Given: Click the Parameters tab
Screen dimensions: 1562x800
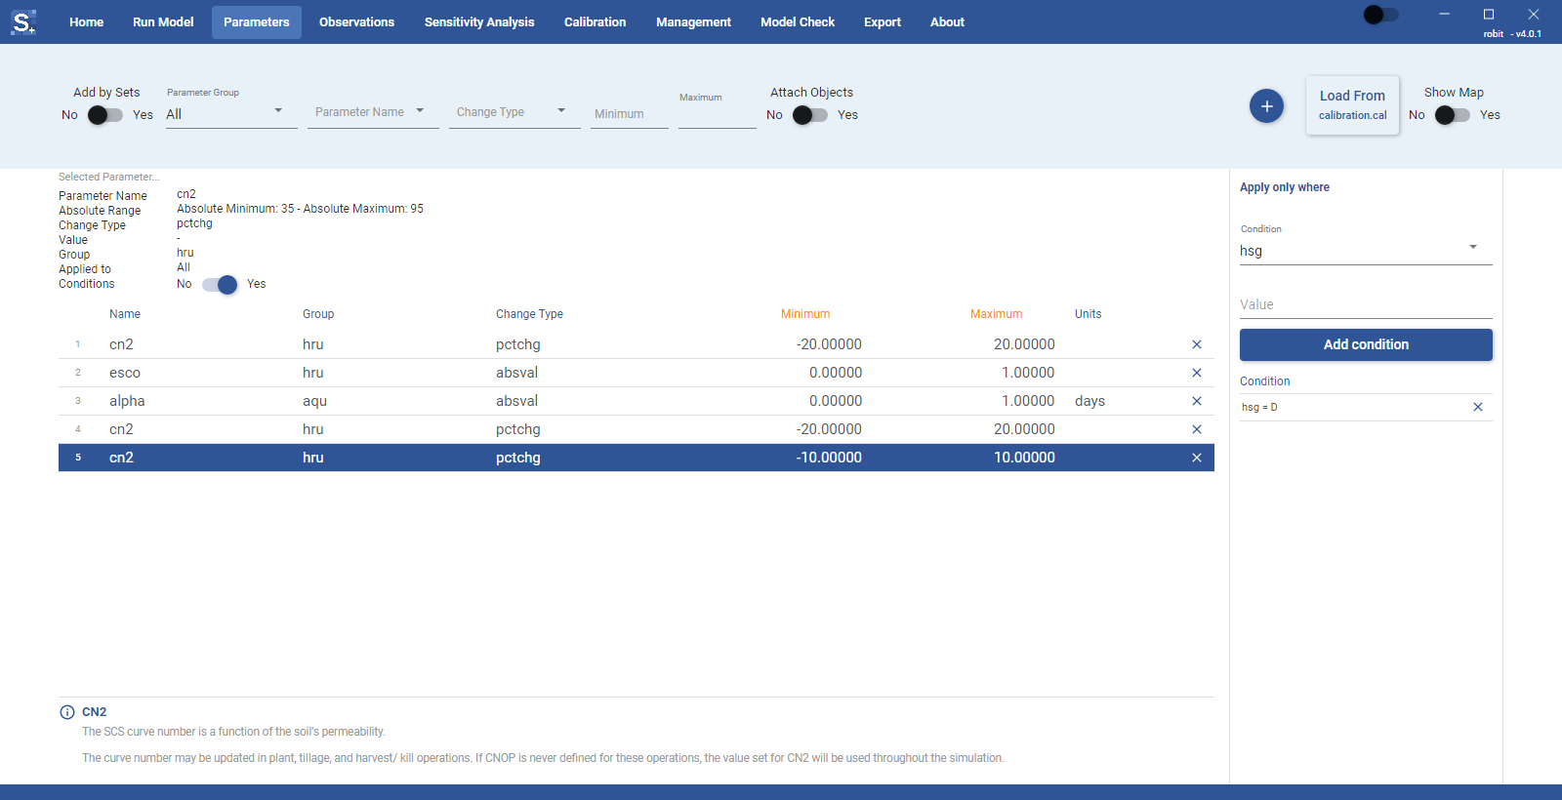Looking at the screenshot, I should [257, 22].
